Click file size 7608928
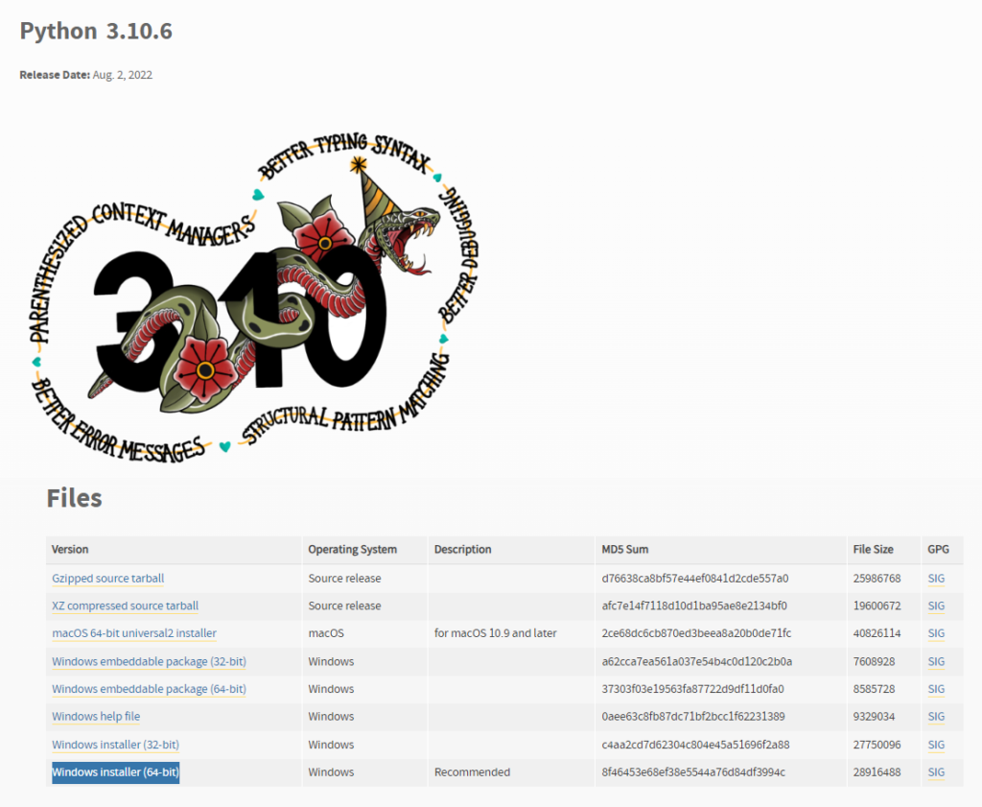 874,662
